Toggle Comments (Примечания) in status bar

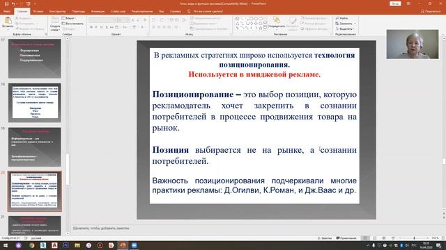pyautogui.click(x=346, y=238)
